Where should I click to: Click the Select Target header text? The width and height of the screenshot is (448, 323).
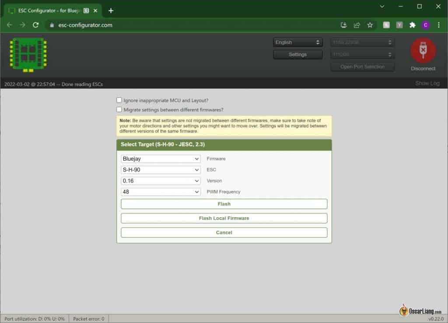pyautogui.click(x=163, y=144)
